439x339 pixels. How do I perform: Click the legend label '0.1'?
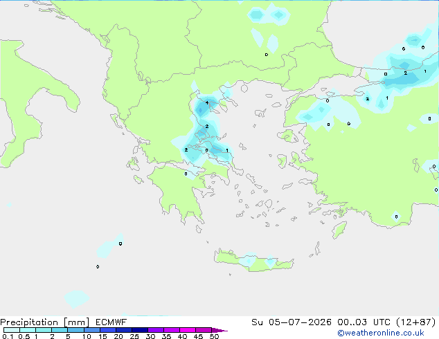8,336
